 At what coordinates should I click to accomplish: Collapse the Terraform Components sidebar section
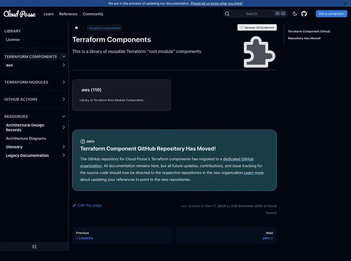pyautogui.click(x=64, y=57)
